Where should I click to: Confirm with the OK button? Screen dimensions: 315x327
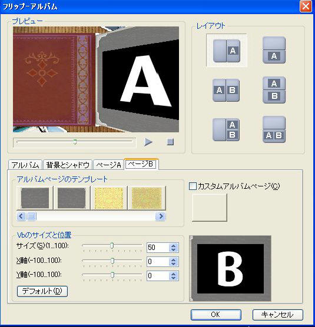[x=216, y=315]
